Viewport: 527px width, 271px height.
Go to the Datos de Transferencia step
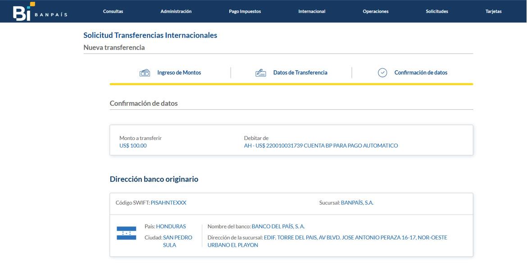click(x=300, y=72)
